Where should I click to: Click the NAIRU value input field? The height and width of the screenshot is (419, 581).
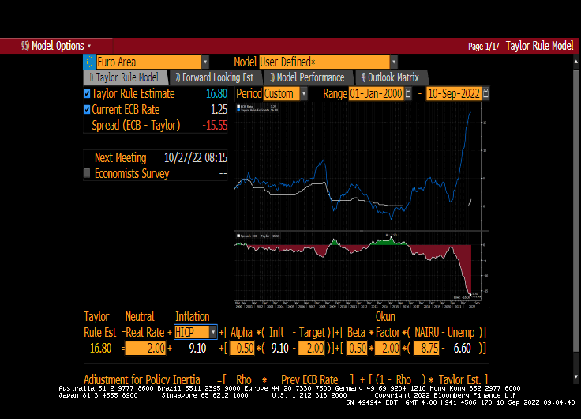point(426,349)
